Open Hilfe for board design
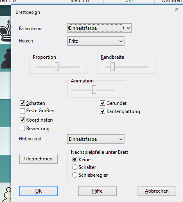The image size is (183, 202). point(97,191)
